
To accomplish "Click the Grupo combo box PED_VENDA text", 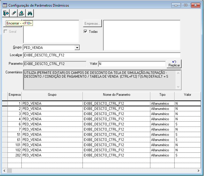I will tap(33, 48).
